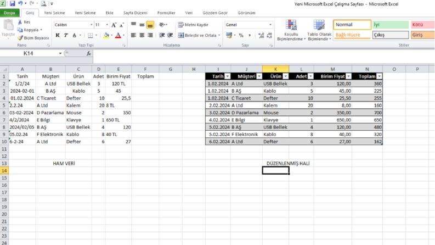Open the Müşteri column filter dropdown

pos(259,76)
